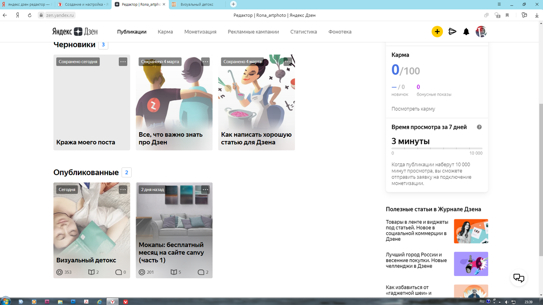
Task: Click 'Сохранено сегодня' label on first draft
Action: 78,62
